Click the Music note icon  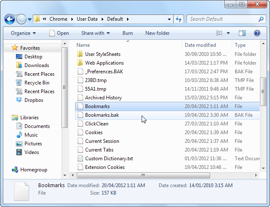click(x=19, y=135)
